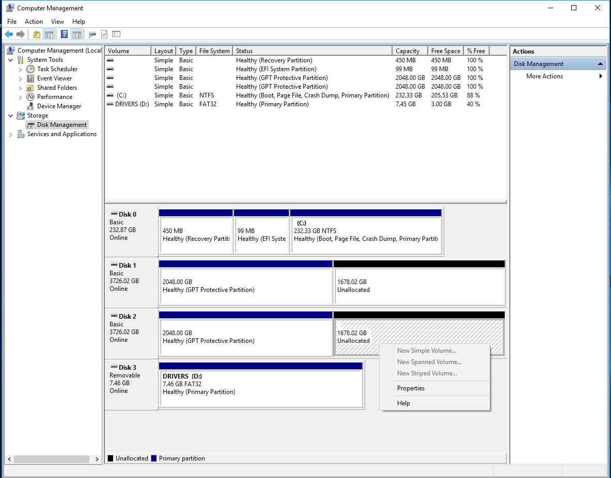Select Disk 0 450 MB Recovery partition block
Image resolution: width=611 pixels, height=478 pixels.
pos(196,232)
